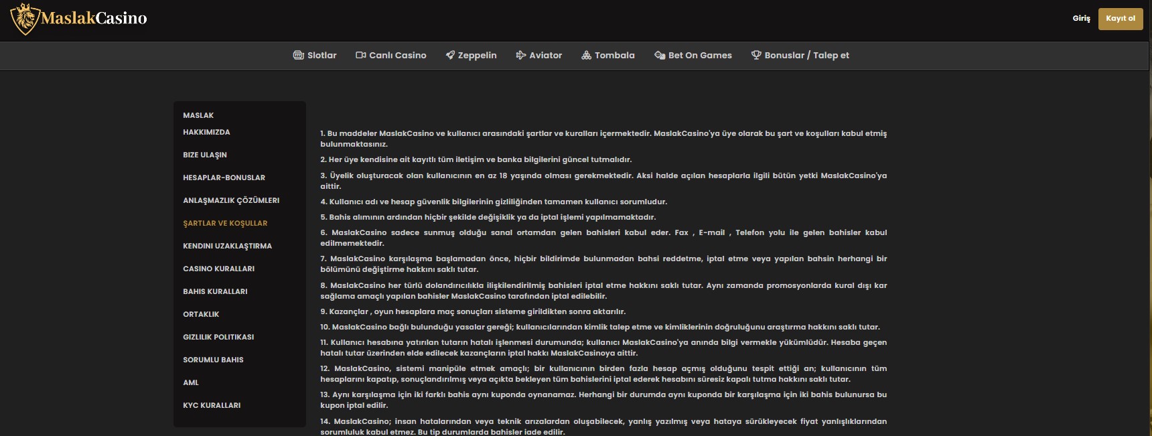Click the Zeppelin rocket icon
Viewport: 1152px width, 436px height.
tap(450, 55)
